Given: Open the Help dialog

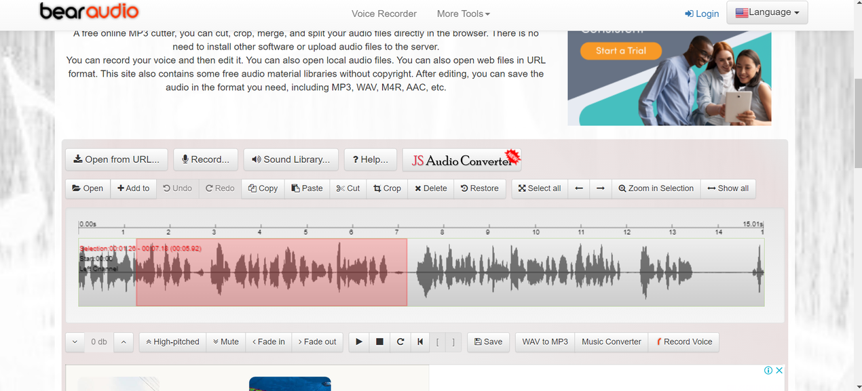Looking at the screenshot, I should [371, 159].
